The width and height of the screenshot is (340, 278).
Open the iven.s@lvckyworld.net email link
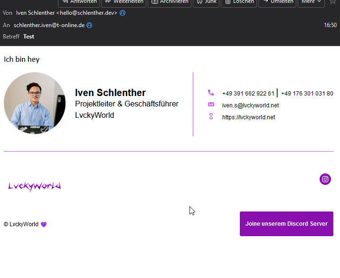click(x=250, y=105)
